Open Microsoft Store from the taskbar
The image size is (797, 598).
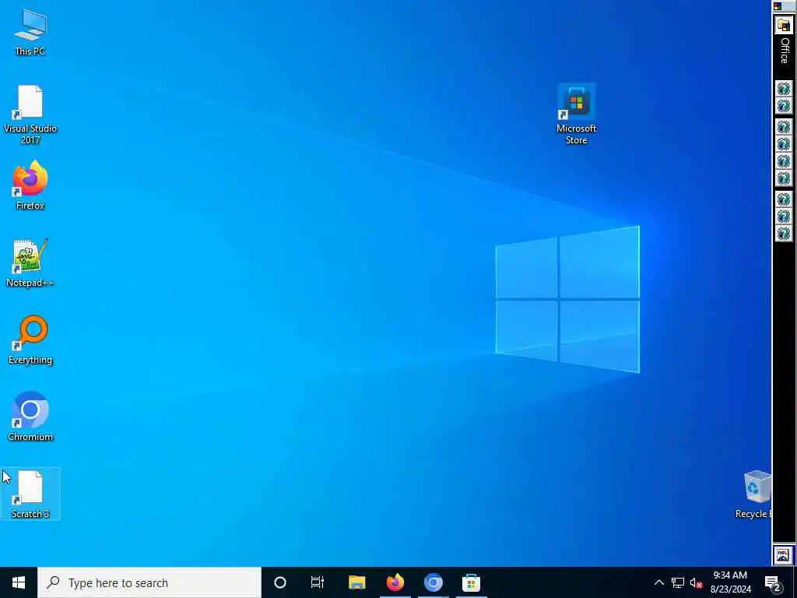point(471,582)
